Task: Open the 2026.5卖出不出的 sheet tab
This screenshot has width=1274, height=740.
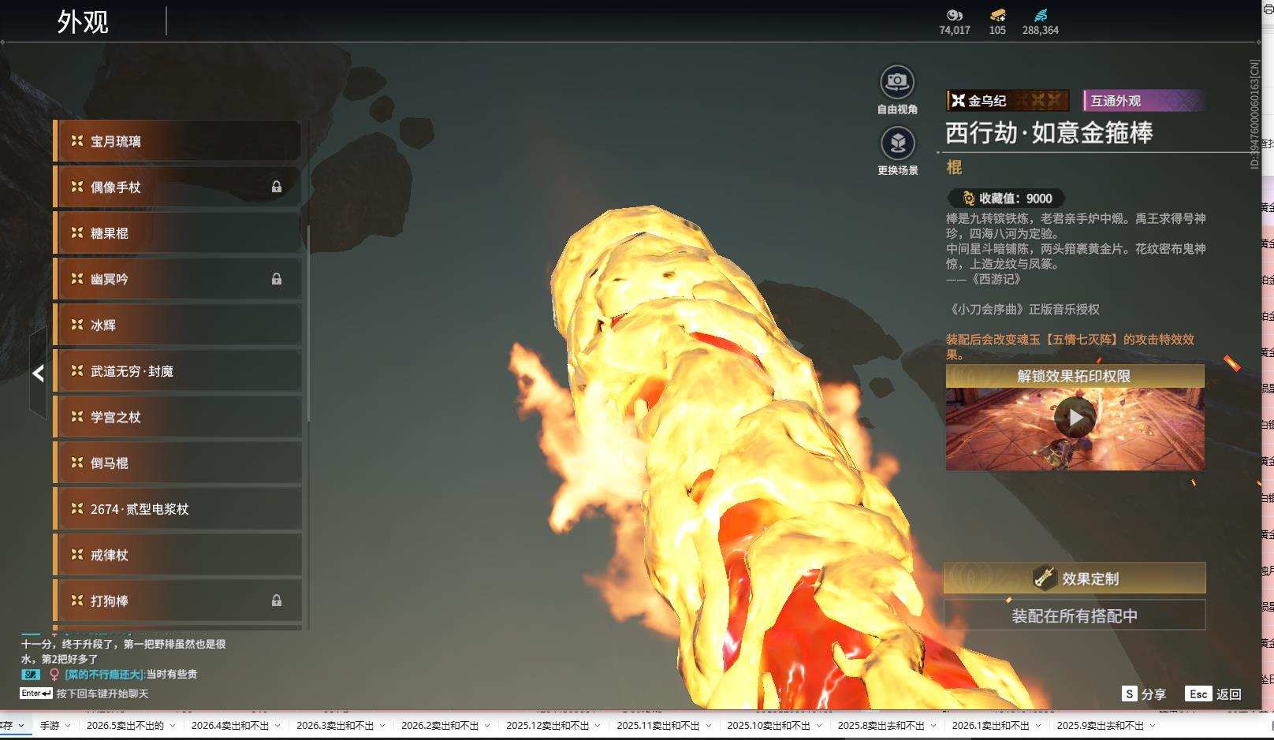Action: [x=125, y=725]
